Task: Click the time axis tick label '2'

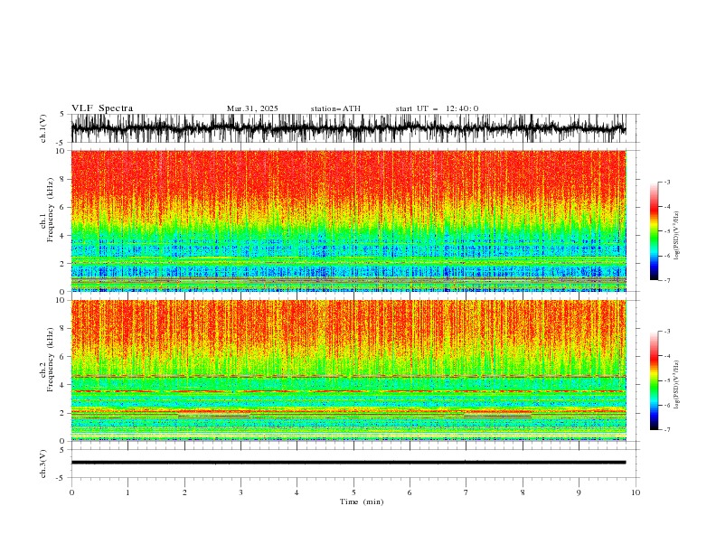Action: (x=184, y=492)
